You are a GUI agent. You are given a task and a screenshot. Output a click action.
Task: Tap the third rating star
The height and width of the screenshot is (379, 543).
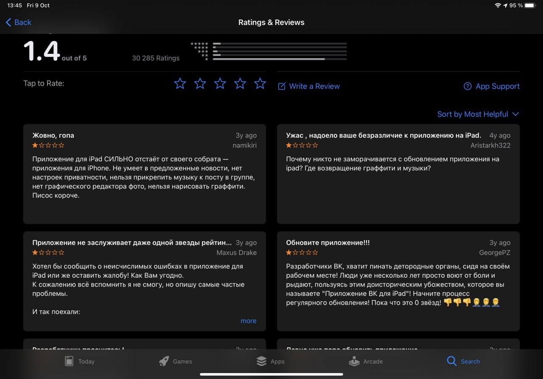point(220,84)
